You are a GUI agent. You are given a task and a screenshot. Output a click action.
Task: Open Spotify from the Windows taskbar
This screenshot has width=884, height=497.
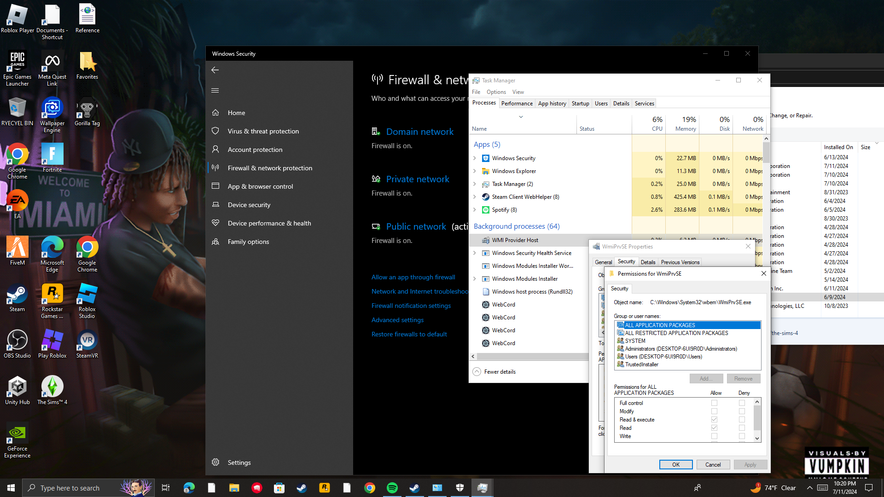point(392,488)
